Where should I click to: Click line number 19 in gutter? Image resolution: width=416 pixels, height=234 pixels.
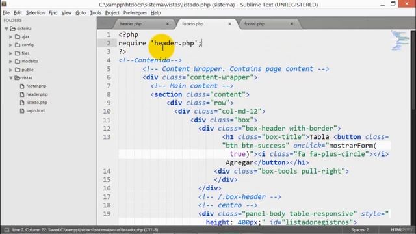(107, 214)
